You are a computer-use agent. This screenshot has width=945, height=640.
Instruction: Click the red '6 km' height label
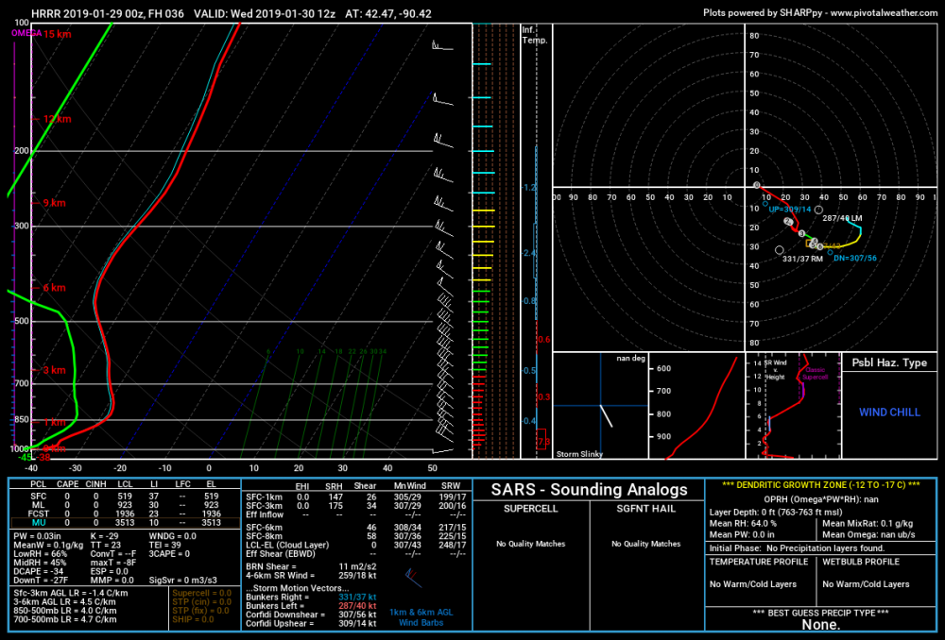(54, 288)
